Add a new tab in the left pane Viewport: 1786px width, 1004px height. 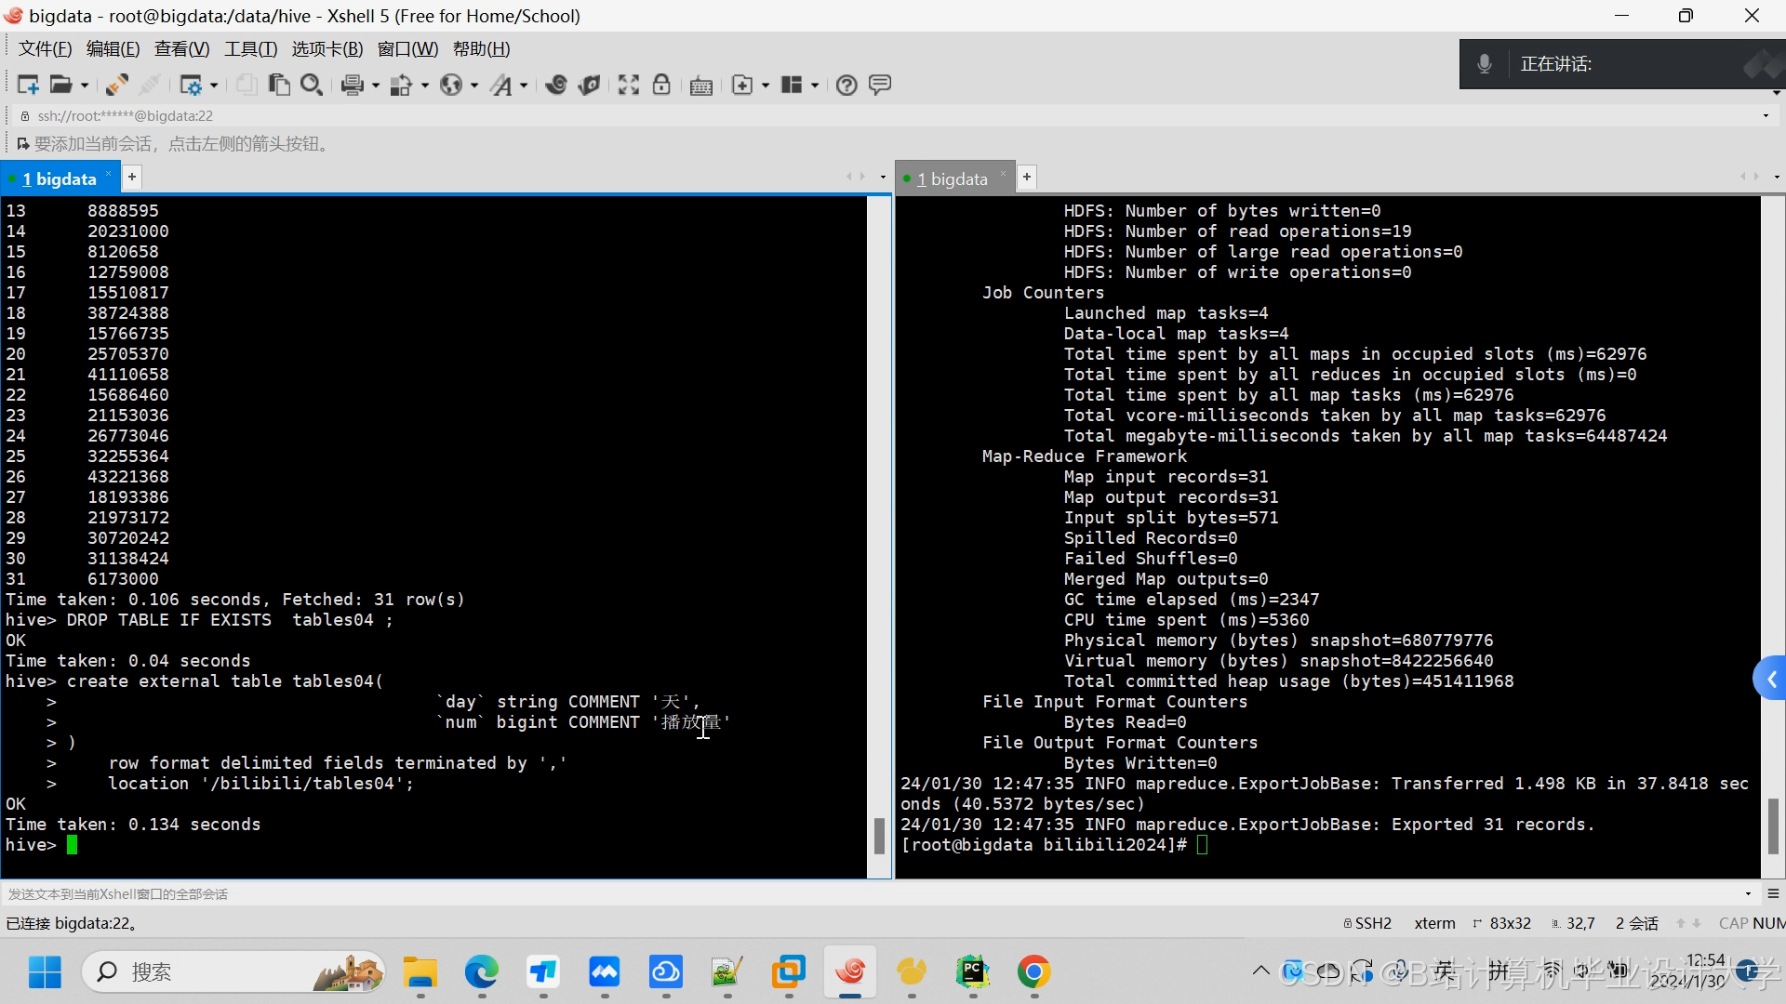(x=132, y=177)
